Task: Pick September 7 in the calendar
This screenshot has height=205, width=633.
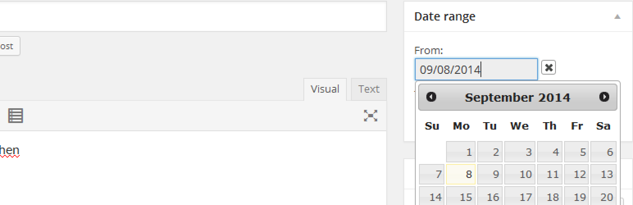Action: point(432,174)
